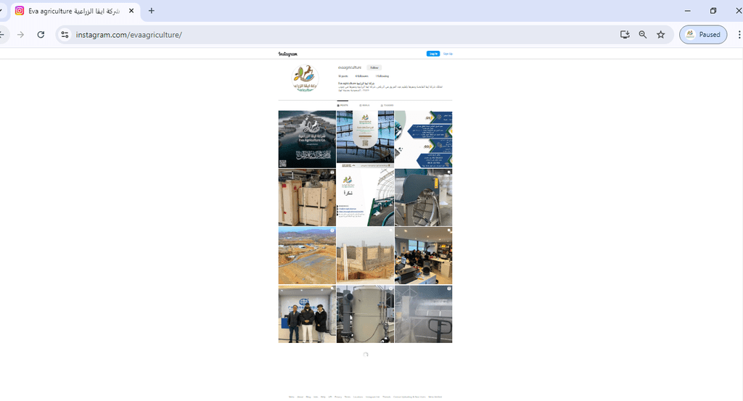
Task: Switch to the Reels tab
Action: 364,105
